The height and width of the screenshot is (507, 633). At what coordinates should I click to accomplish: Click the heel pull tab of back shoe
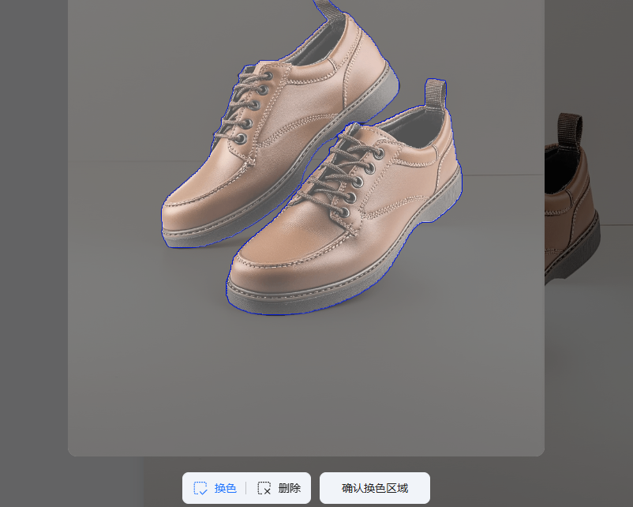[x=328, y=10]
